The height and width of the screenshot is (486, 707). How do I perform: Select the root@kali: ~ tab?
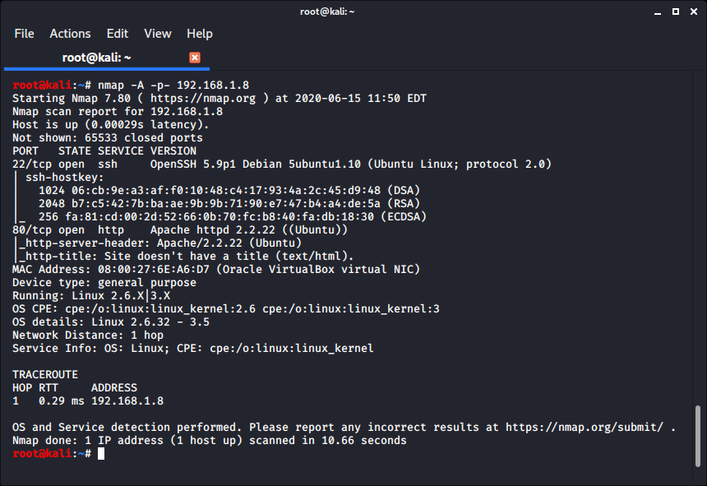click(97, 58)
